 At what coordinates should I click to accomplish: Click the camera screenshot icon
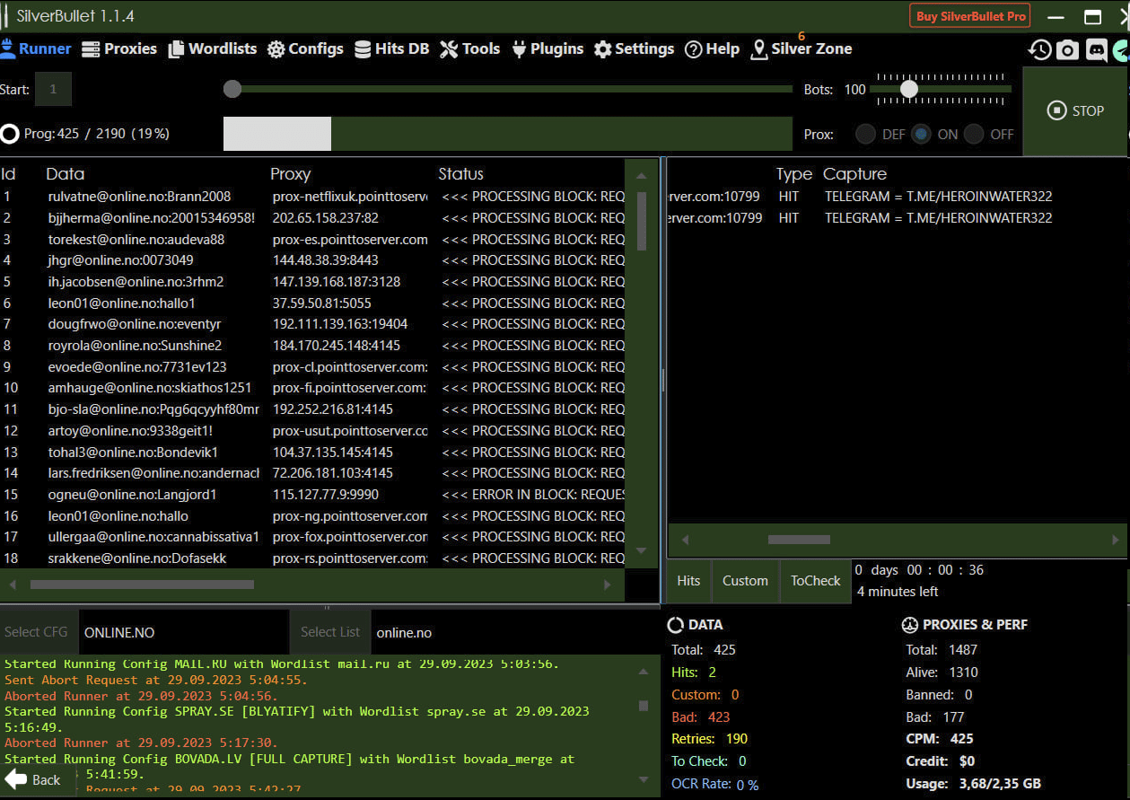point(1067,50)
